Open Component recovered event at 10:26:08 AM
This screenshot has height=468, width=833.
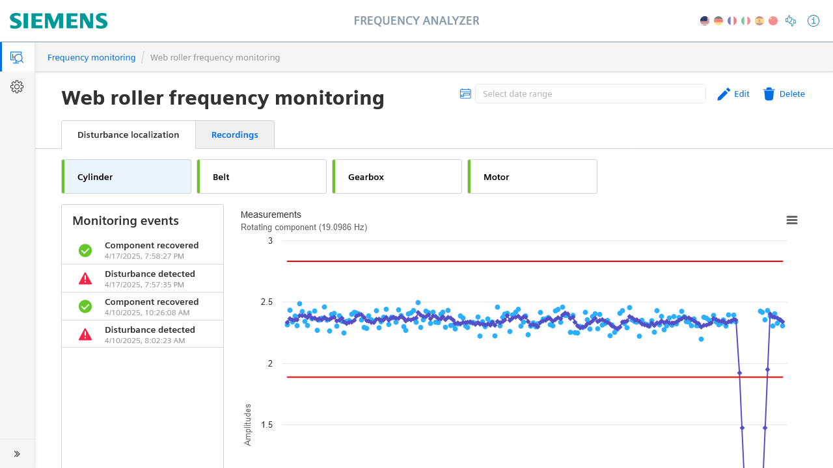coord(143,306)
